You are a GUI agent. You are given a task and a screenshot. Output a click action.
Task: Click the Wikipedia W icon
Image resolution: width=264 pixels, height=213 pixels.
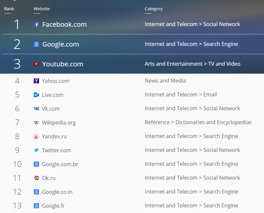pyautogui.click(x=36, y=123)
